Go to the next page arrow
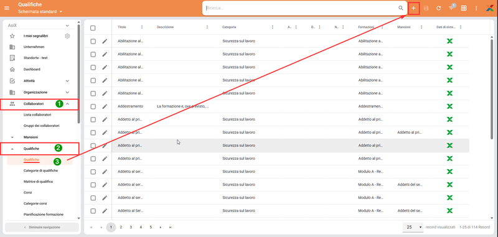This screenshot has width=498, height=237. click(x=161, y=227)
